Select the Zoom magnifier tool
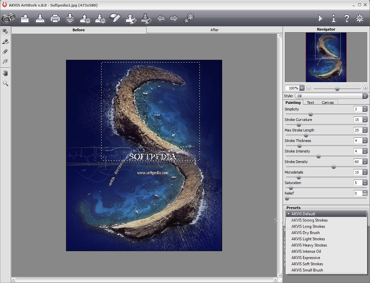Screen dimensions: 370x283 5,83
